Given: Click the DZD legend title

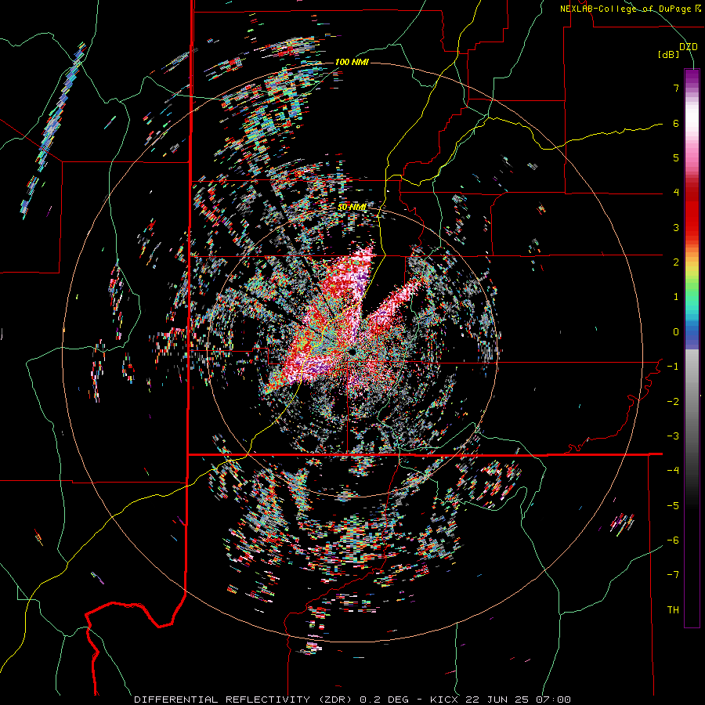Looking at the screenshot, I should (x=689, y=47).
